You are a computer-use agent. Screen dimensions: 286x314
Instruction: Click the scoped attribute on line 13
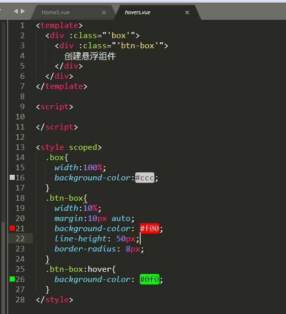83,147
